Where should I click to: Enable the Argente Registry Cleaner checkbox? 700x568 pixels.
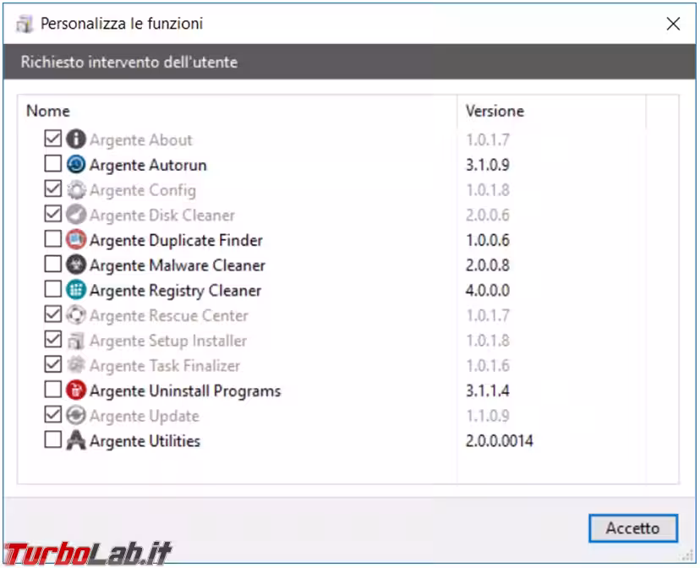53,289
